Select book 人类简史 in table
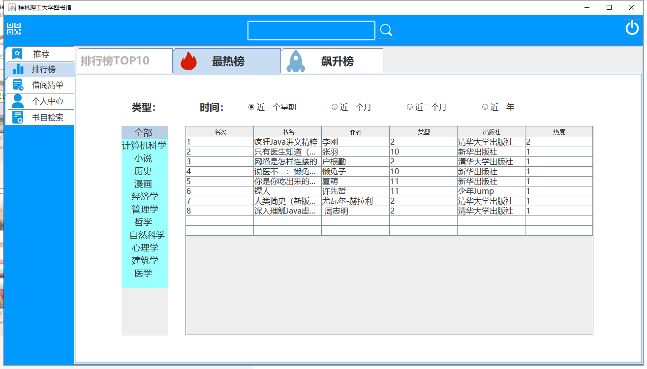The image size is (647, 369). (288, 201)
